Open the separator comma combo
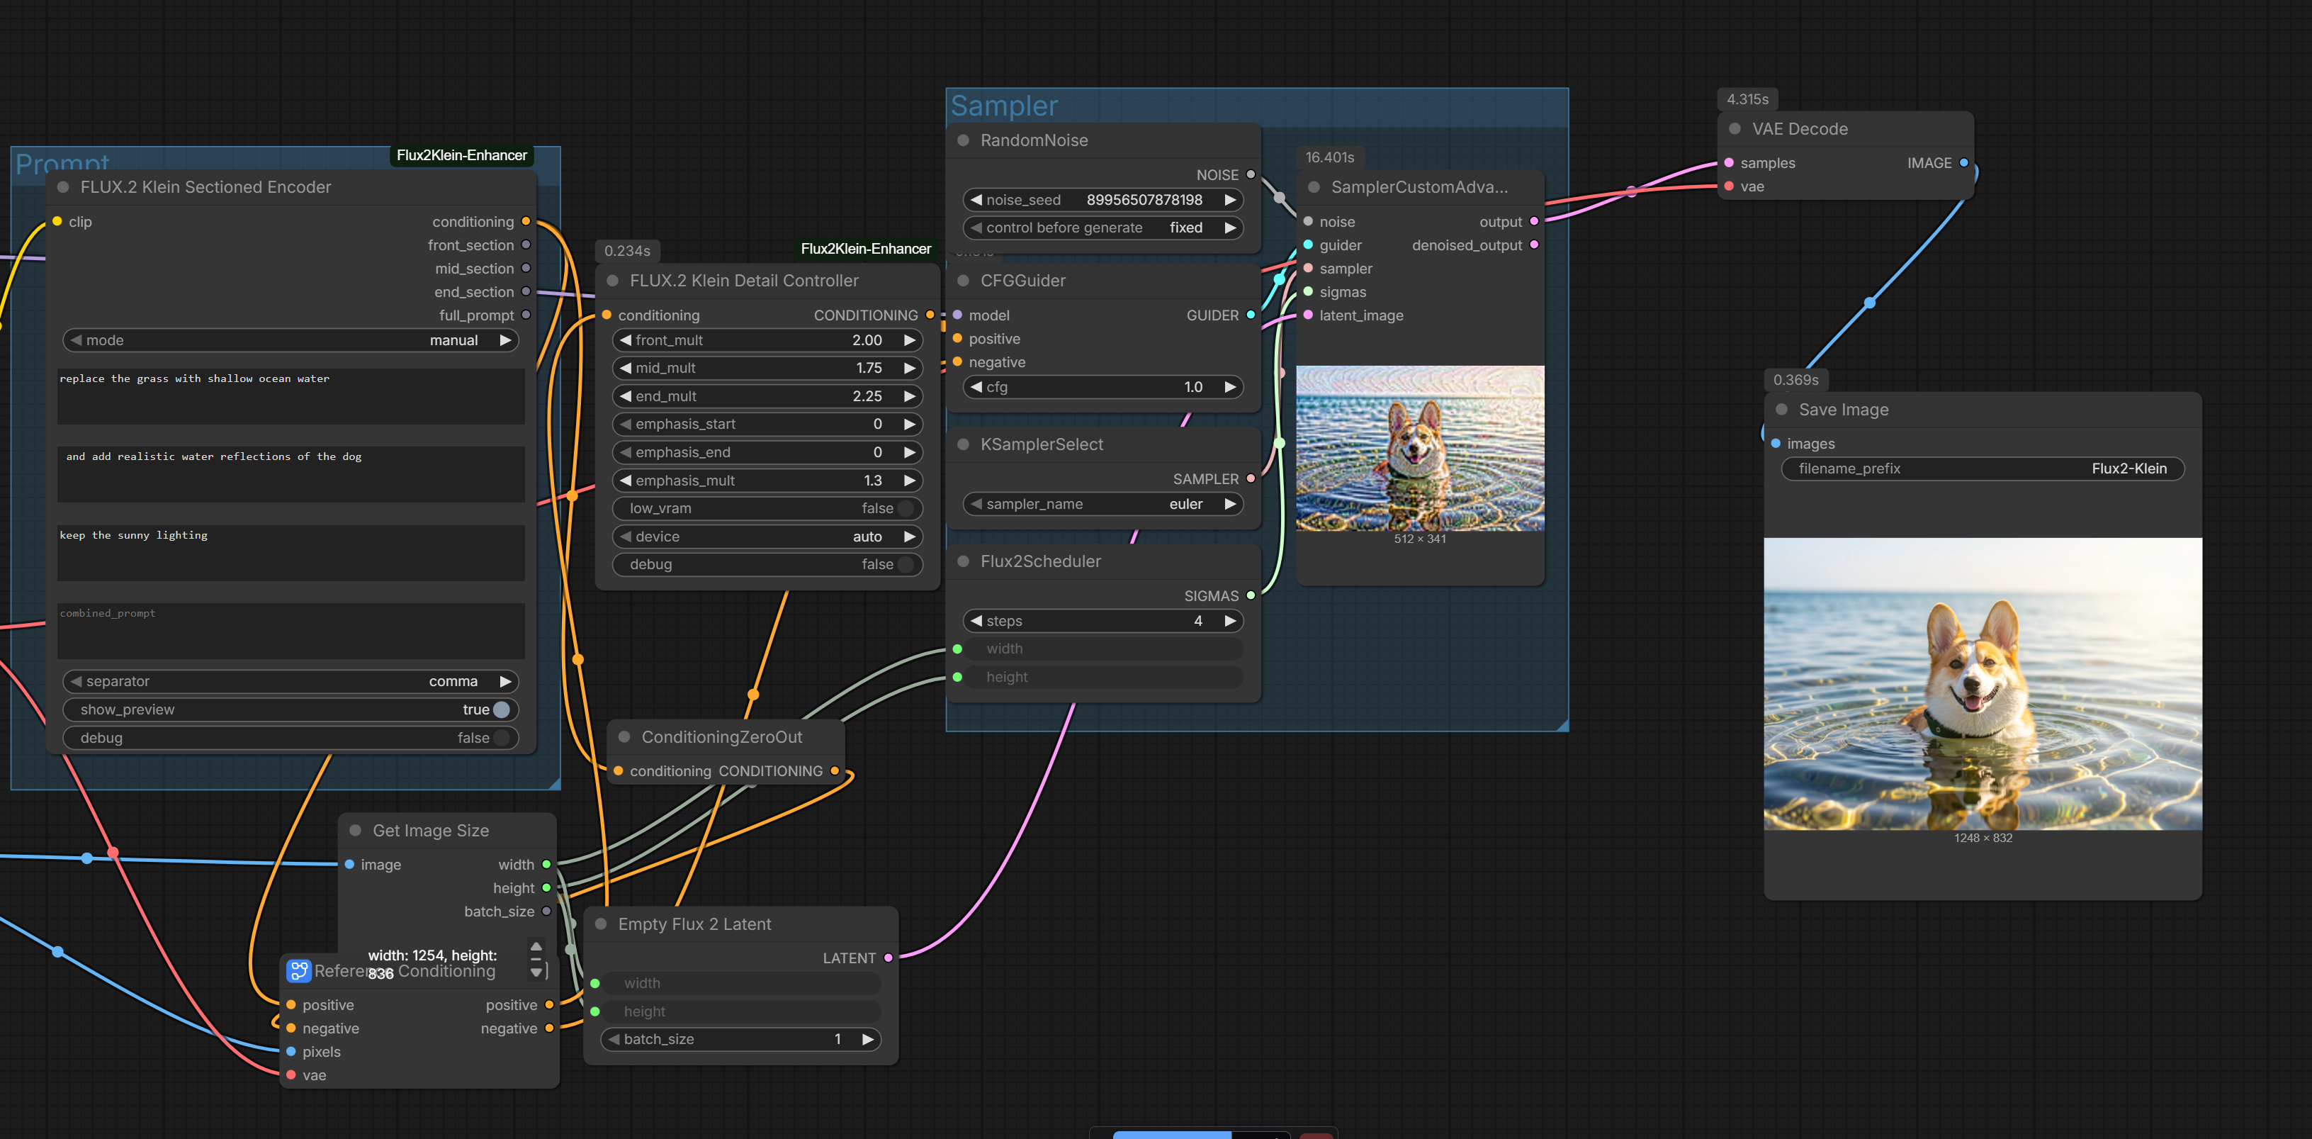Screen dimensions: 2312x1139 tap(291, 682)
